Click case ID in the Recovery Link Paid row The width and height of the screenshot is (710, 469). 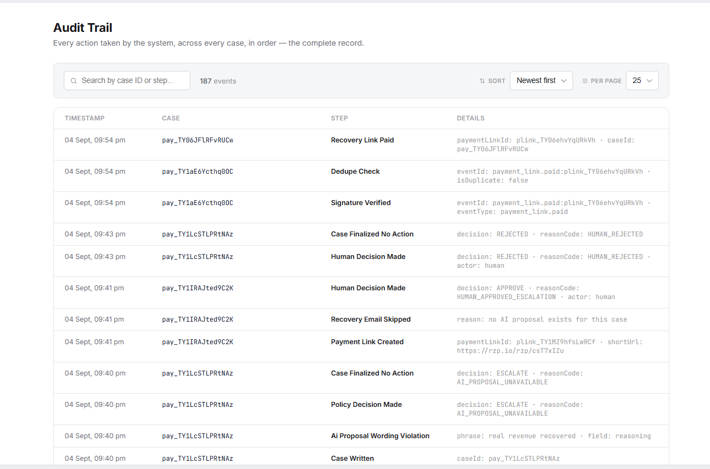tap(197, 140)
